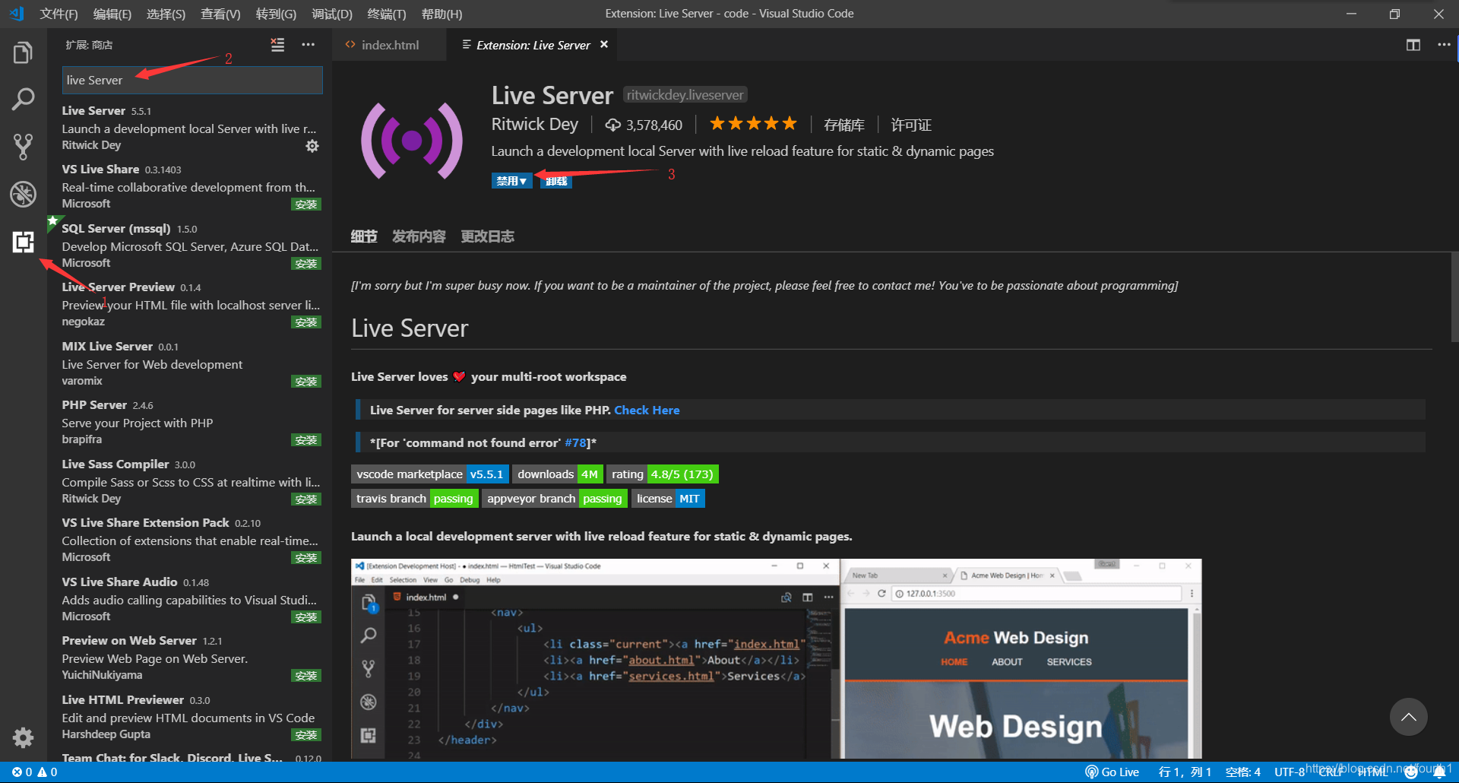1459x783 pixels.
Task: Open the 文件(F) menu
Action: 59,14
